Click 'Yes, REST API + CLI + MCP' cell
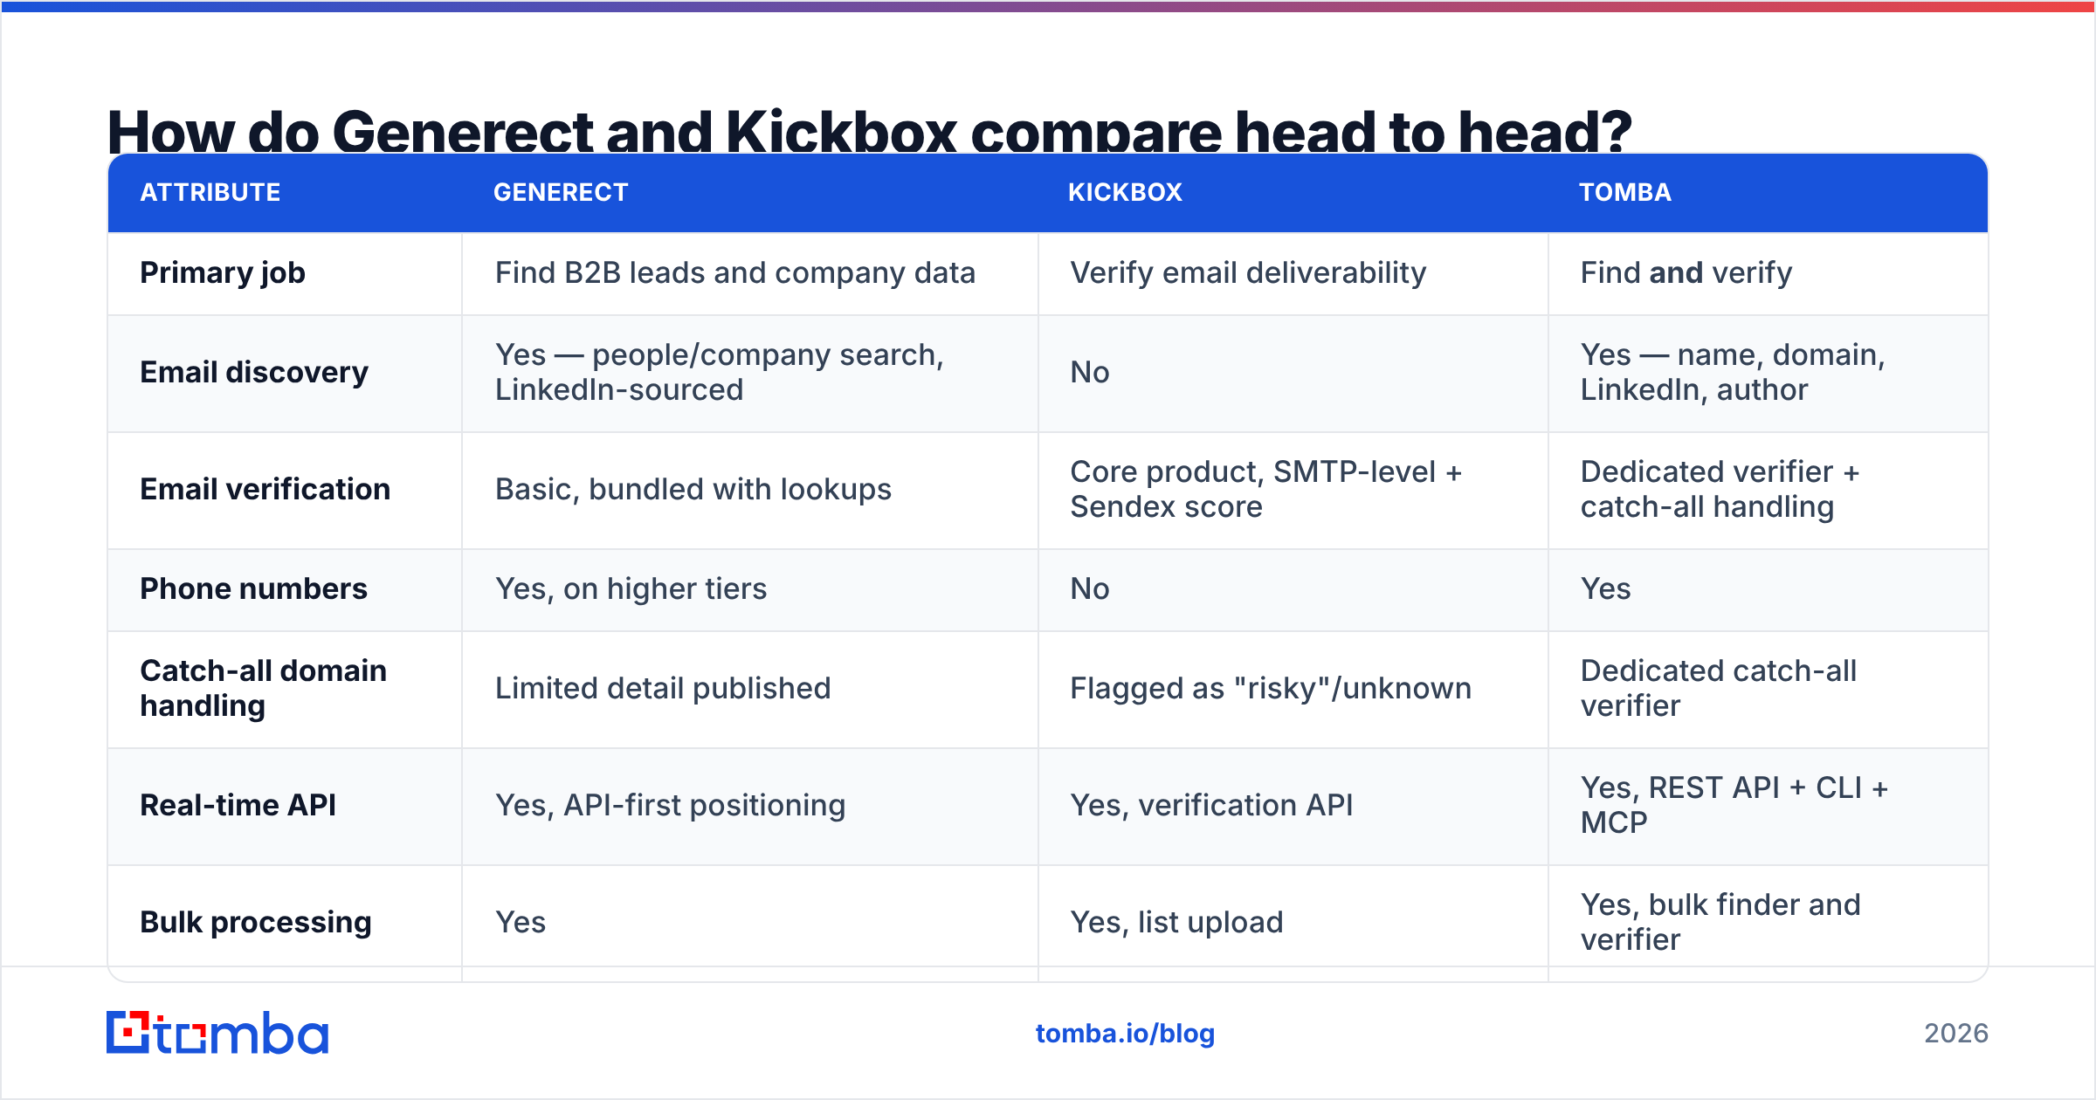 click(1734, 806)
